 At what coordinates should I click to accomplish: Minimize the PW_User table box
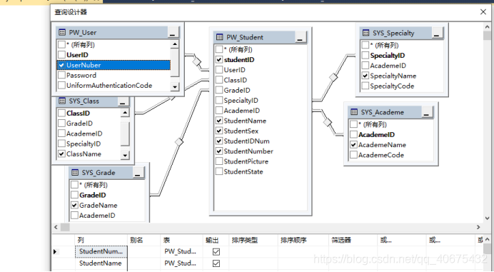(x=173, y=32)
